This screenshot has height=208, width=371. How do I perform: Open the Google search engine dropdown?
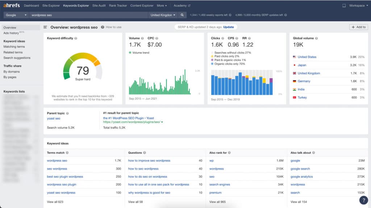[x=16, y=15]
